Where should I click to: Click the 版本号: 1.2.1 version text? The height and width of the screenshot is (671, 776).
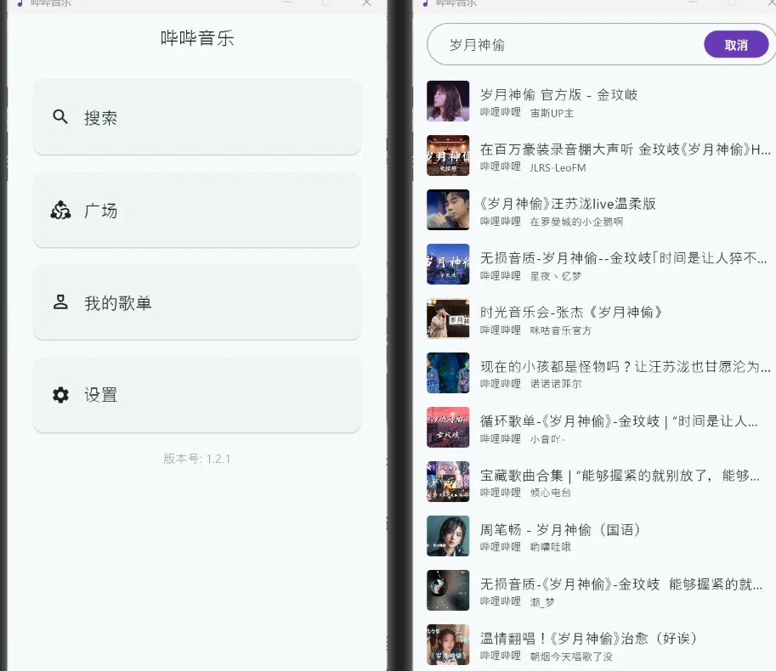tap(197, 459)
